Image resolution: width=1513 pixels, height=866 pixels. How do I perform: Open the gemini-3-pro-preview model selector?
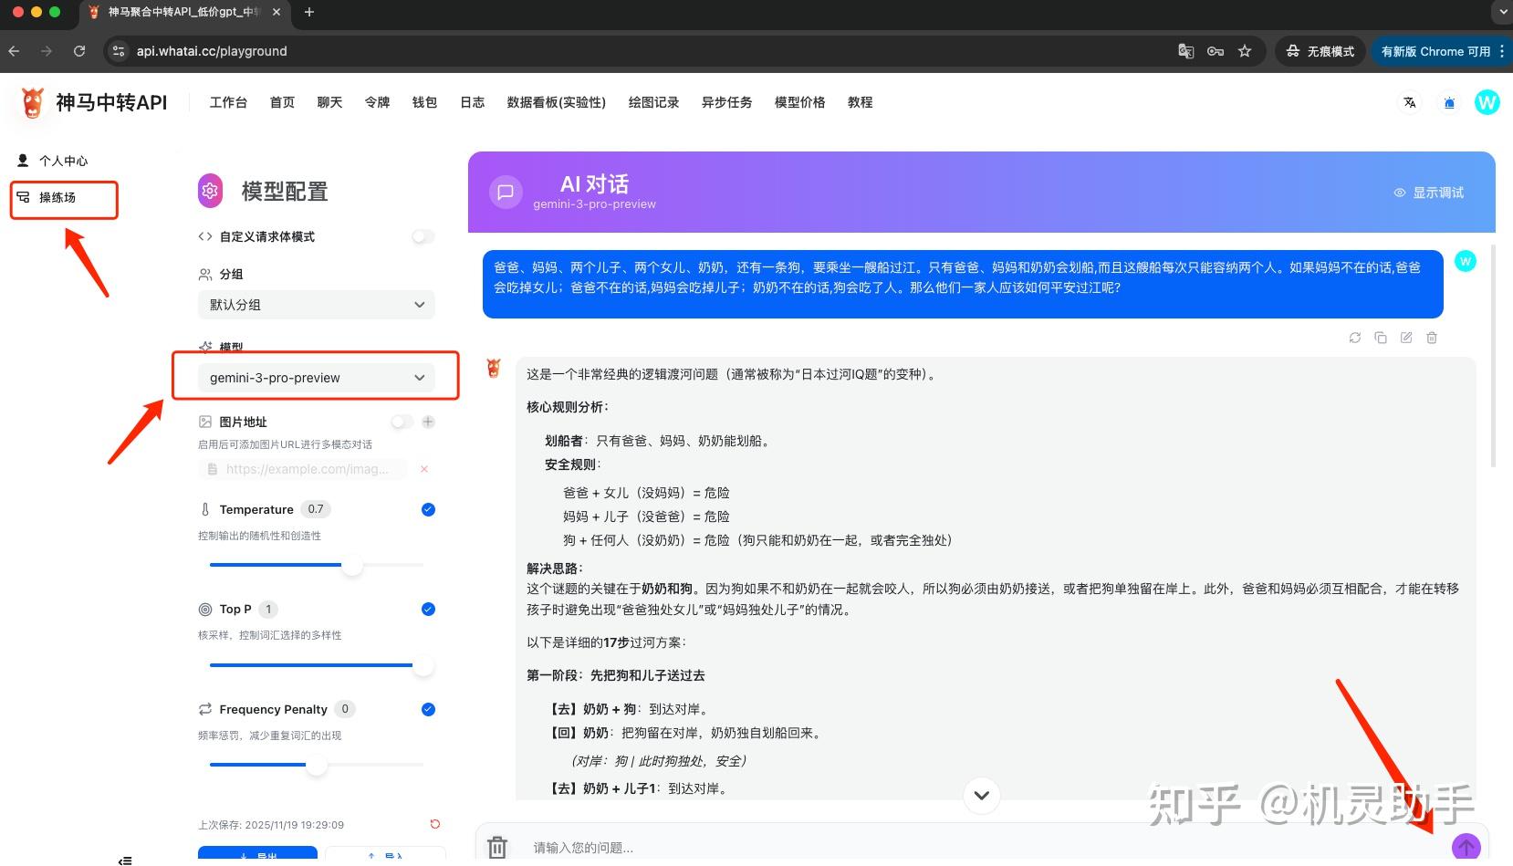pos(316,377)
